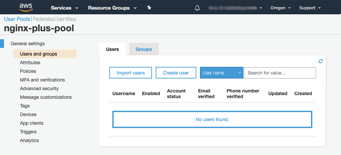The image size is (341, 155).
Task: Click the AWS logo home icon
Action: pyautogui.click(x=26, y=8)
